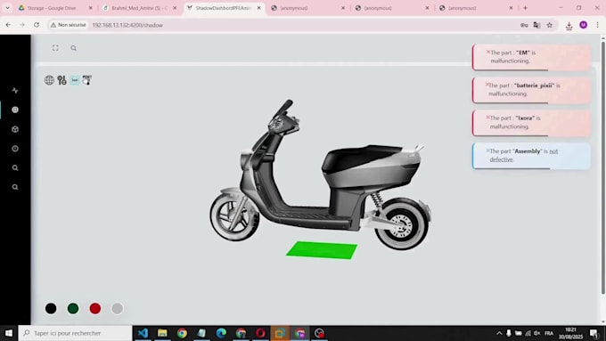Open the clock history sidebar icon
This screenshot has width=606, height=341.
tap(15, 149)
